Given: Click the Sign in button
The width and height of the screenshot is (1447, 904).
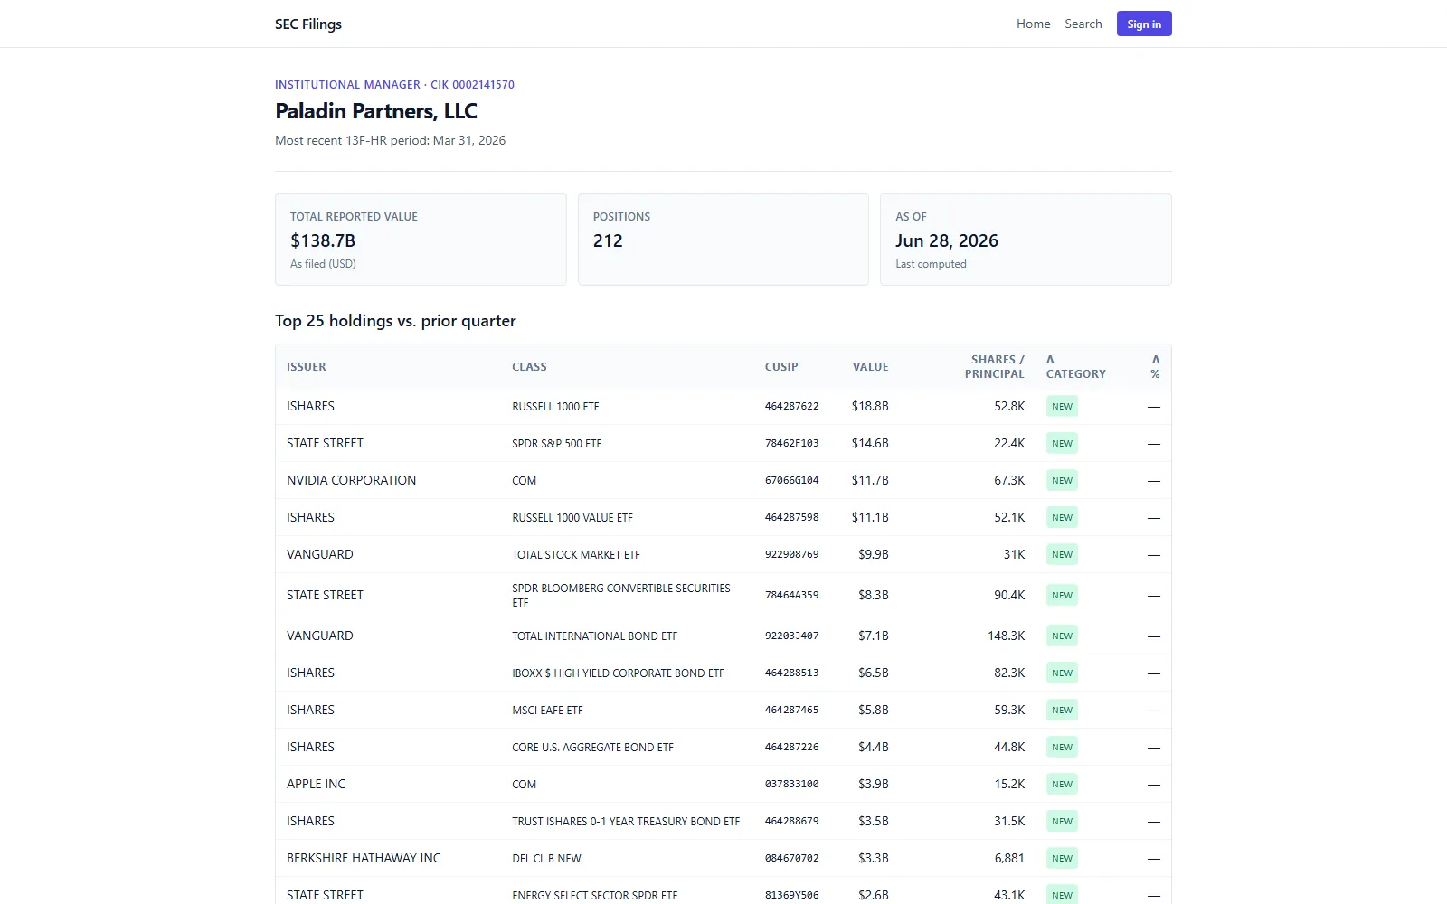Looking at the screenshot, I should pyautogui.click(x=1144, y=24).
